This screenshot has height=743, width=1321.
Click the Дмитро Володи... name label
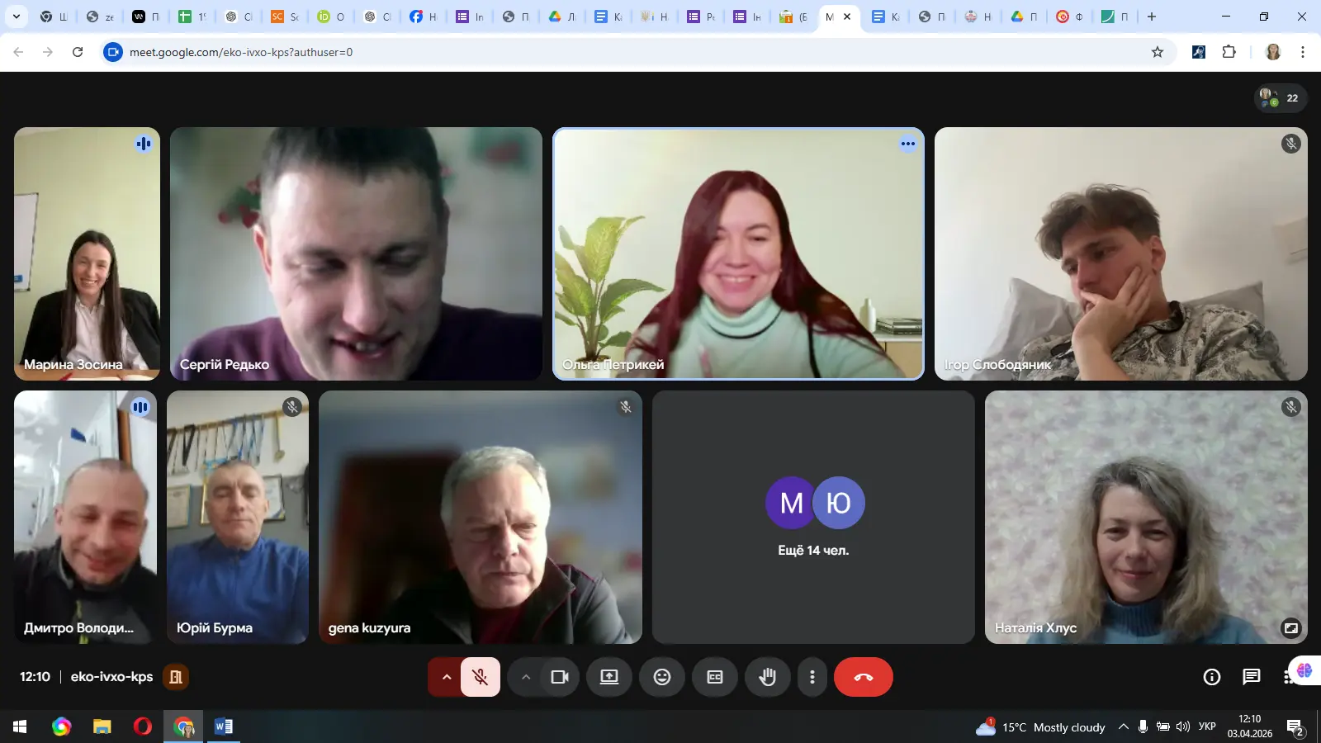click(78, 628)
